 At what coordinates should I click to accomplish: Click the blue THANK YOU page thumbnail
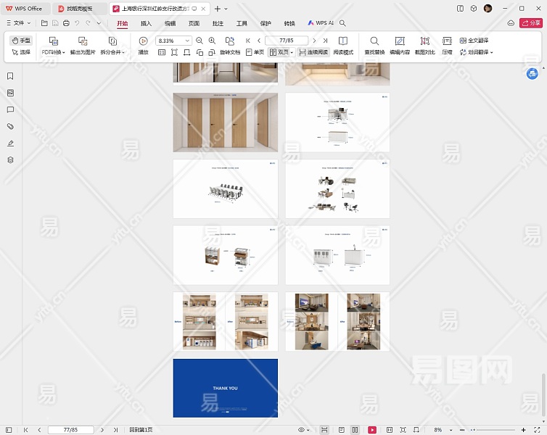(225, 388)
